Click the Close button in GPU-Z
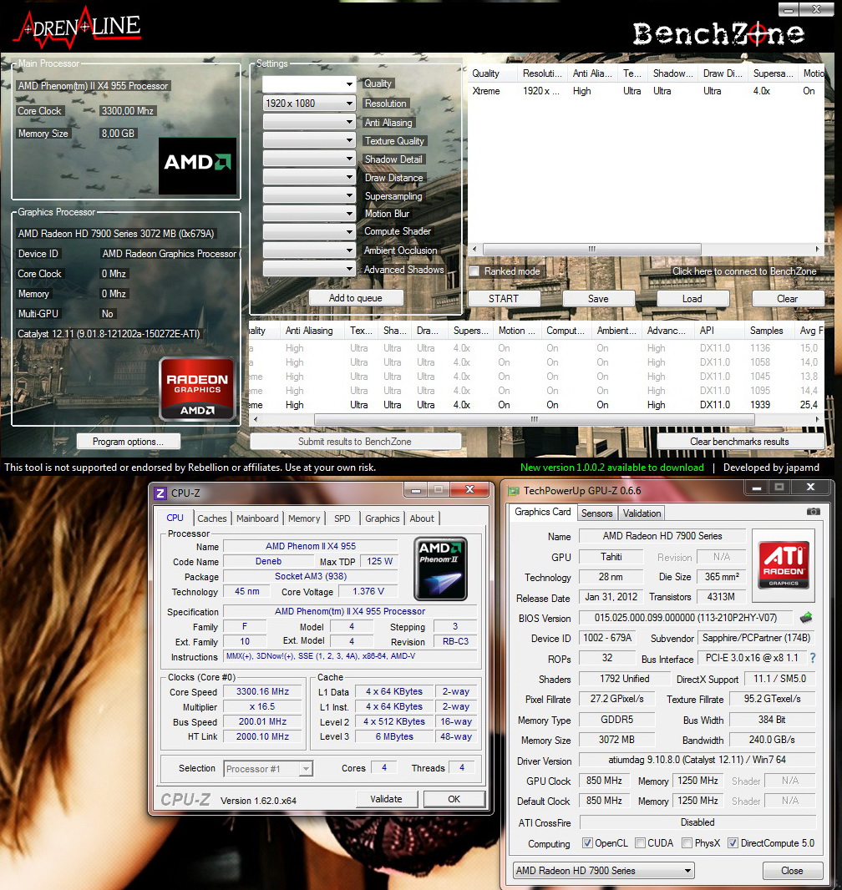The width and height of the screenshot is (842, 890). (792, 871)
